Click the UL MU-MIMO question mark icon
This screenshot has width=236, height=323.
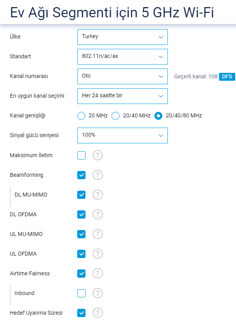point(98,234)
